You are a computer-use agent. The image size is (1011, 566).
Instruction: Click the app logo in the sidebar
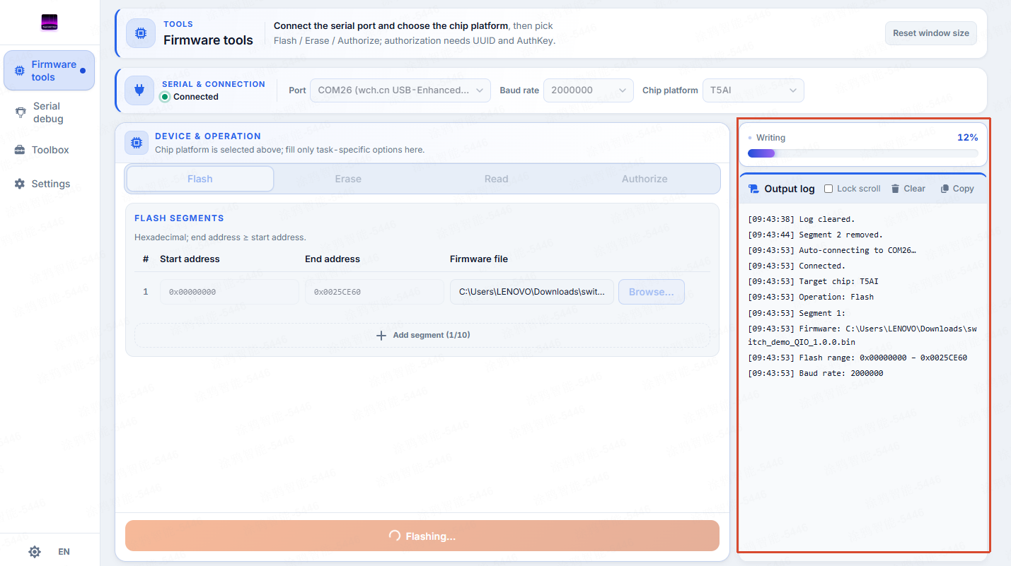click(50, 23)
